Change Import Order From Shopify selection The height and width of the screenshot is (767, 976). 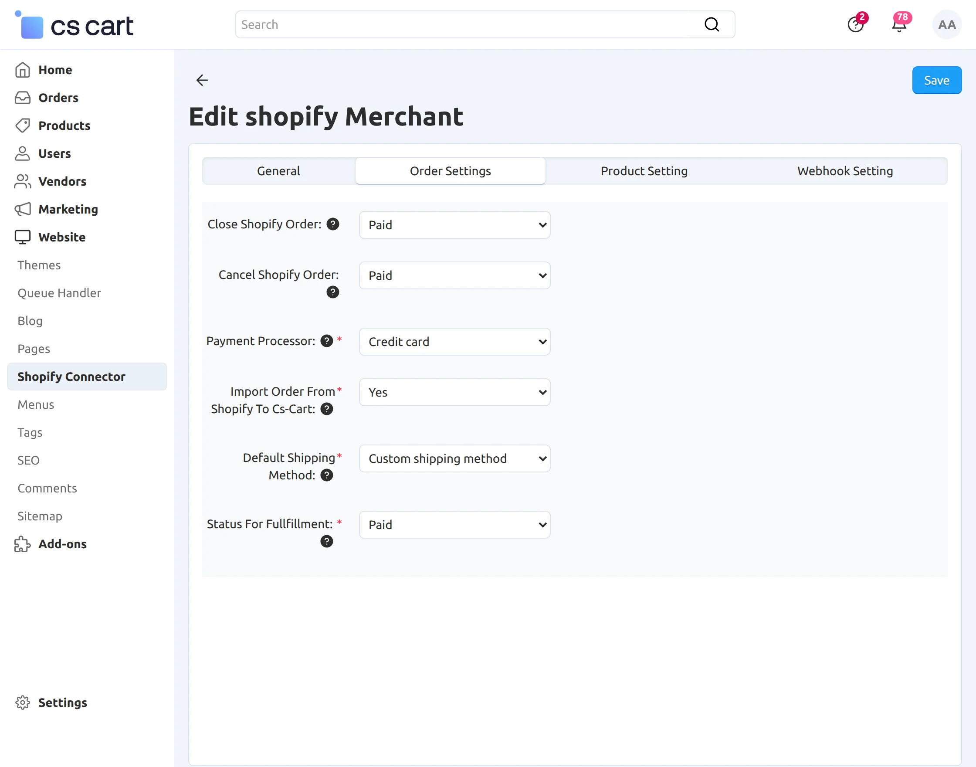tap(454, 392)
